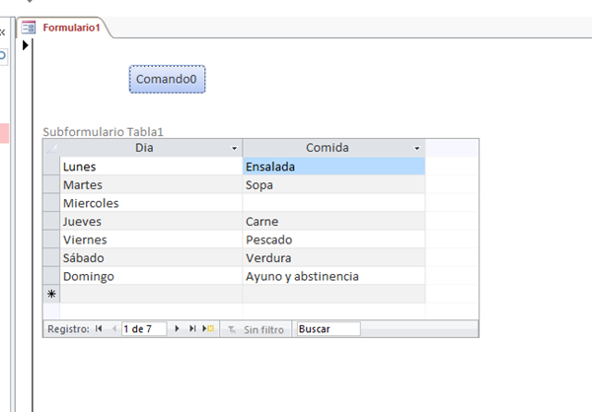Go to next record arrow
592x412 pixels.
pos(177,329)
